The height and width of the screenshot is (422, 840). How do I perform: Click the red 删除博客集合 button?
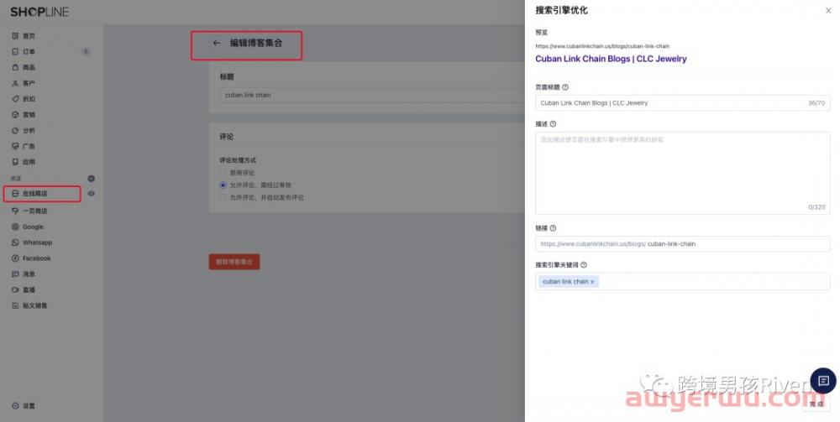[x=234, y=262]
